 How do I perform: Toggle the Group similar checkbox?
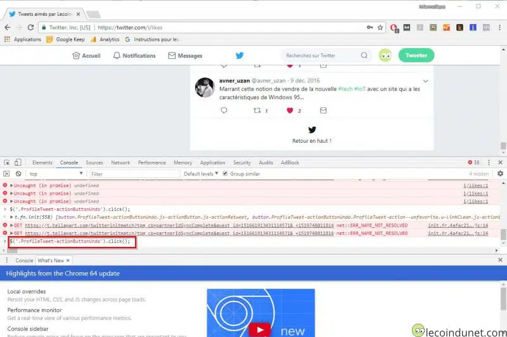point(225,173)
